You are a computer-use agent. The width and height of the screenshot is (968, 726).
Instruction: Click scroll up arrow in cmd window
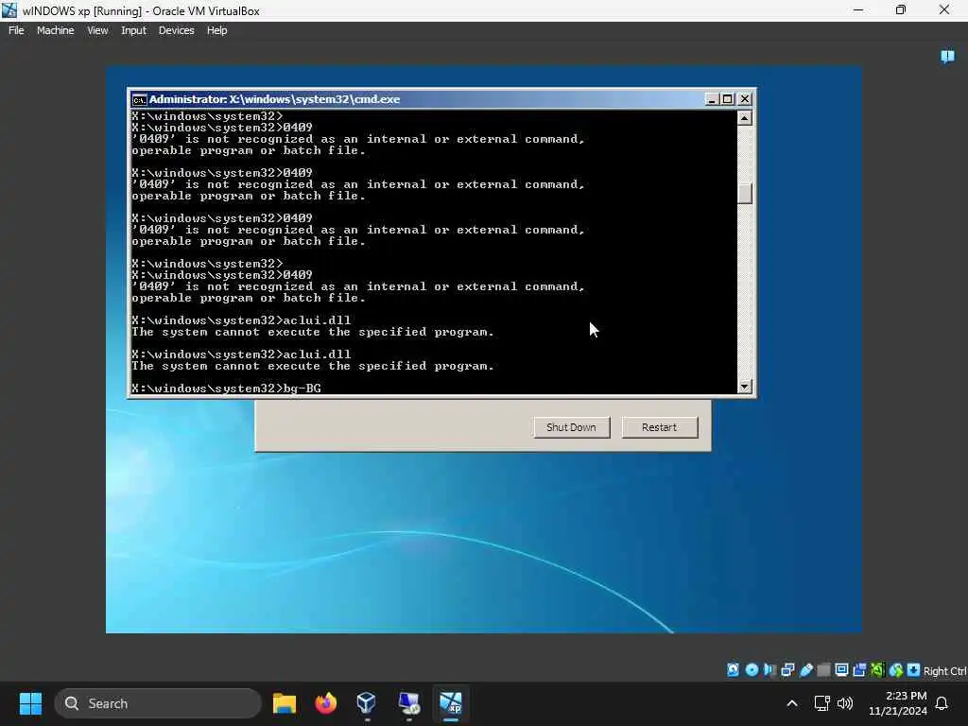tap(745, 118)
